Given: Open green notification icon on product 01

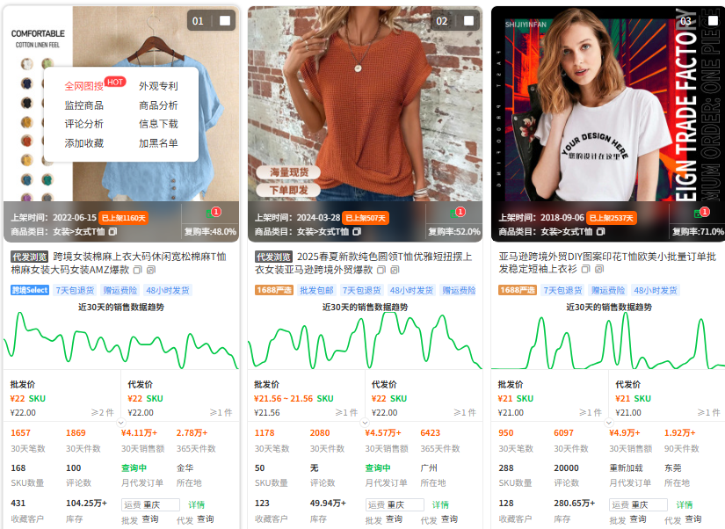Looking at the screenshot, I should (213, 214).
